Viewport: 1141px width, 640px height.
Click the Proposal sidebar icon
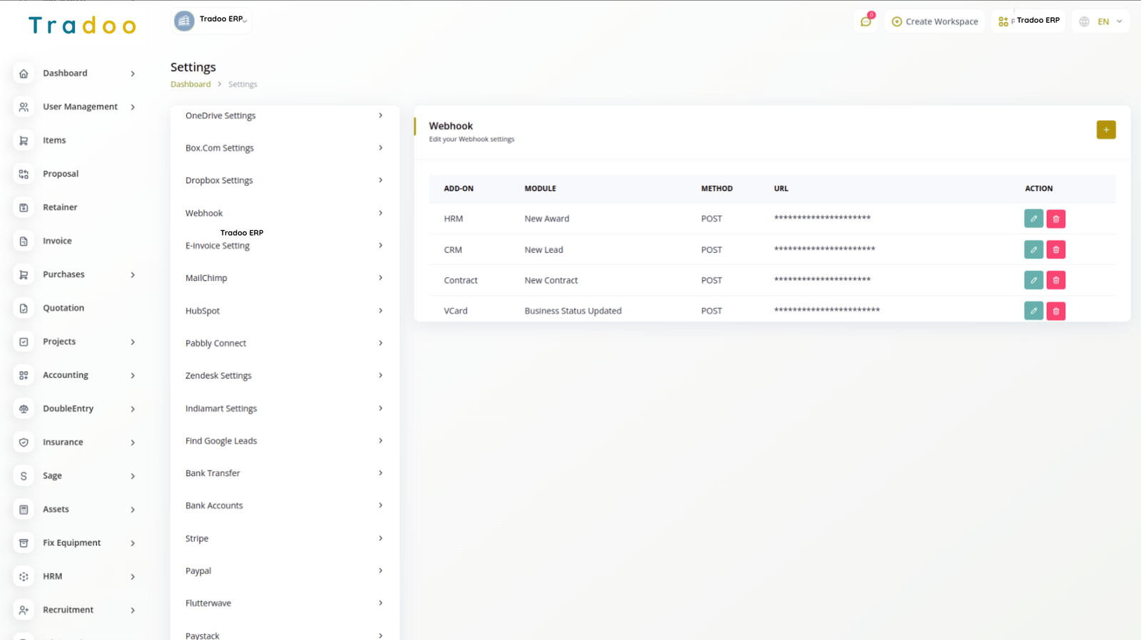pos(24,174)
